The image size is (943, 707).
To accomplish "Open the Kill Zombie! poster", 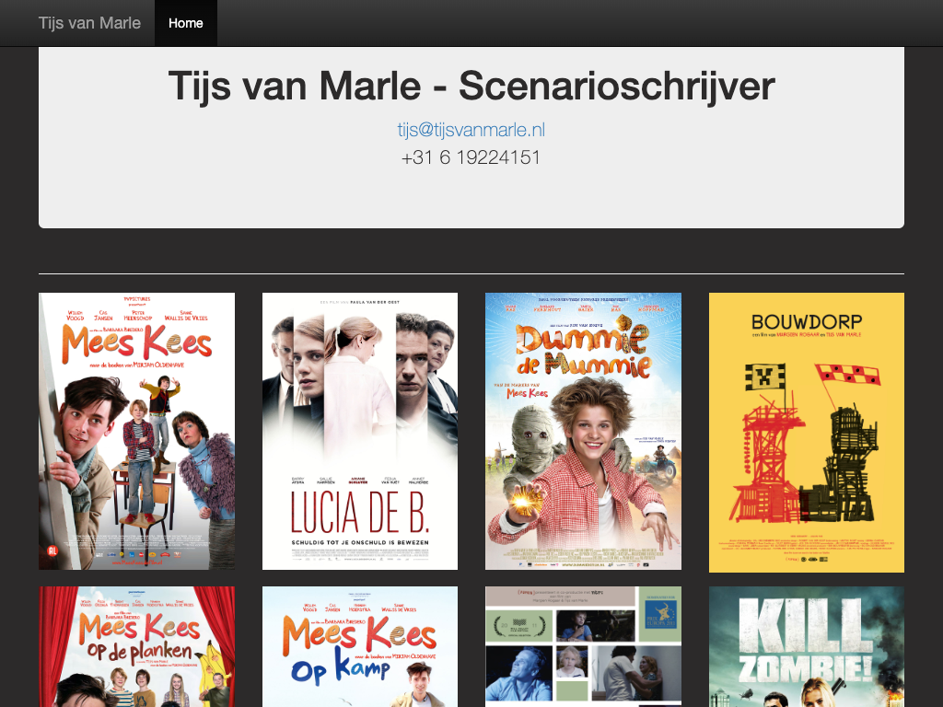I will (x=807, y=646).
